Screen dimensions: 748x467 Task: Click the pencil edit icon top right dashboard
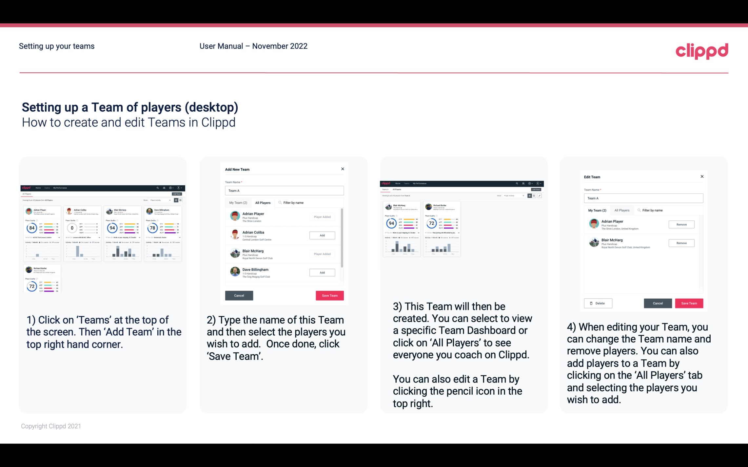click(x=539, y=195)
